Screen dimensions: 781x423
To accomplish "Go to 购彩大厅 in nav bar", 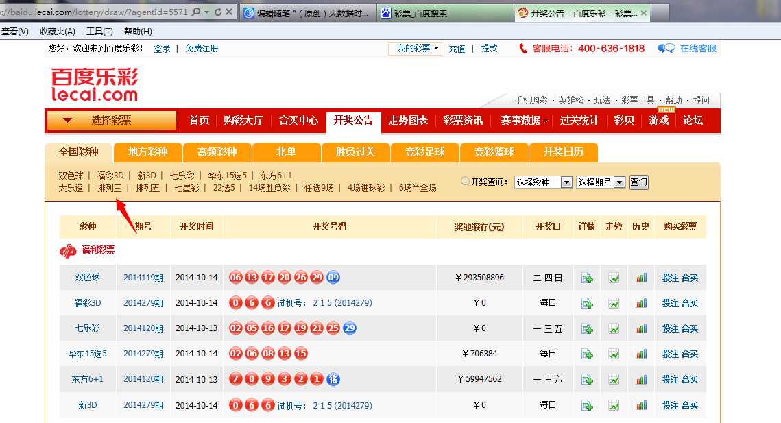I will pyautogui.click(x=243, y=120).
